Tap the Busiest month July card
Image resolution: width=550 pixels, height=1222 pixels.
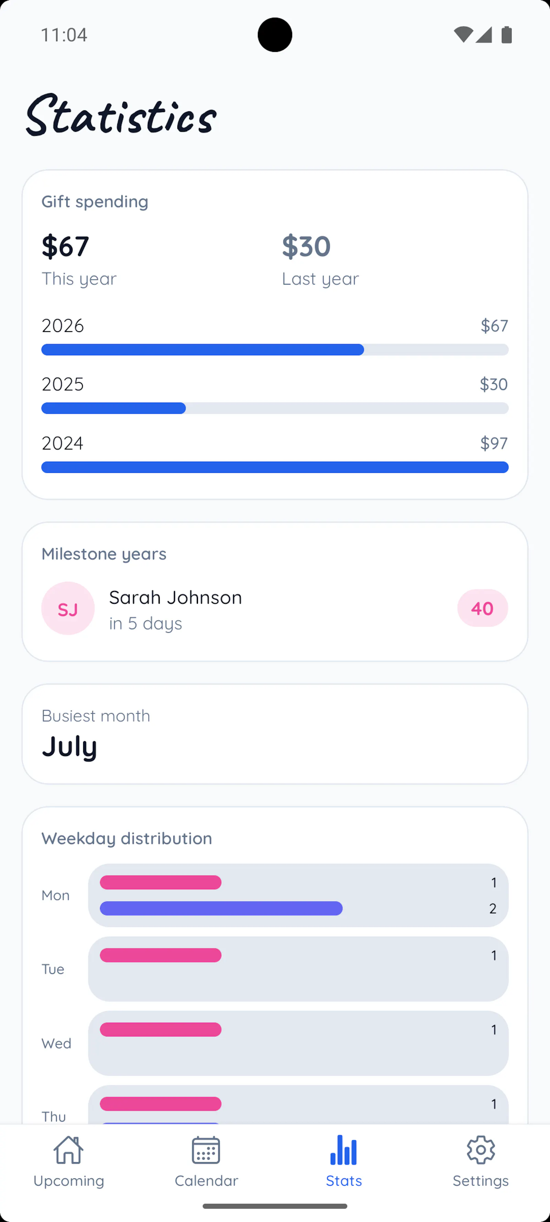pyautogui.click(x=275, y=734)
